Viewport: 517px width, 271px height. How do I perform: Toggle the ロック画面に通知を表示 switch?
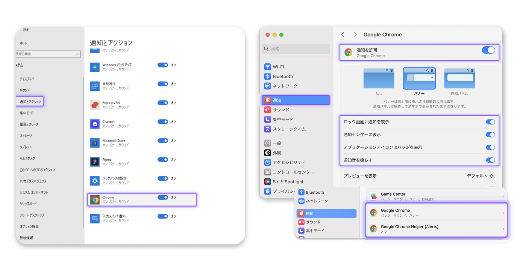point(490,122)
